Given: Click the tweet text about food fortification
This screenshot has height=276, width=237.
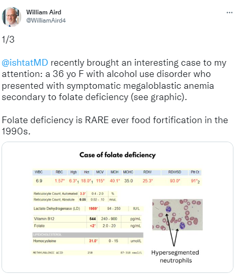Looking at the screenshot, I should (x=115, y=126).
